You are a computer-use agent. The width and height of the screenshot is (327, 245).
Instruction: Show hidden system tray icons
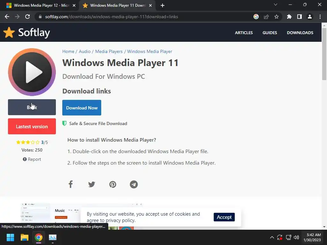click(x=272, y=237)
